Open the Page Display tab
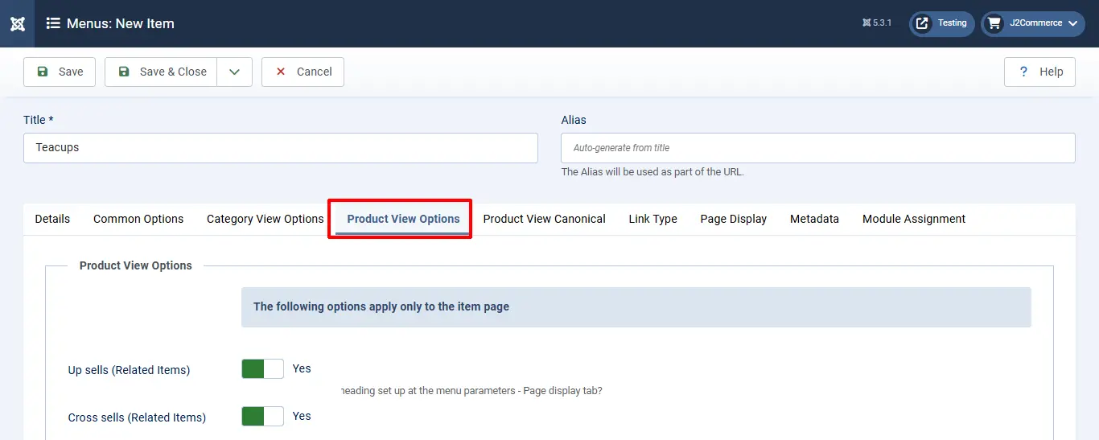This screenshot has width=1099, height=440. pyautogui.click(x=733, y=219)
